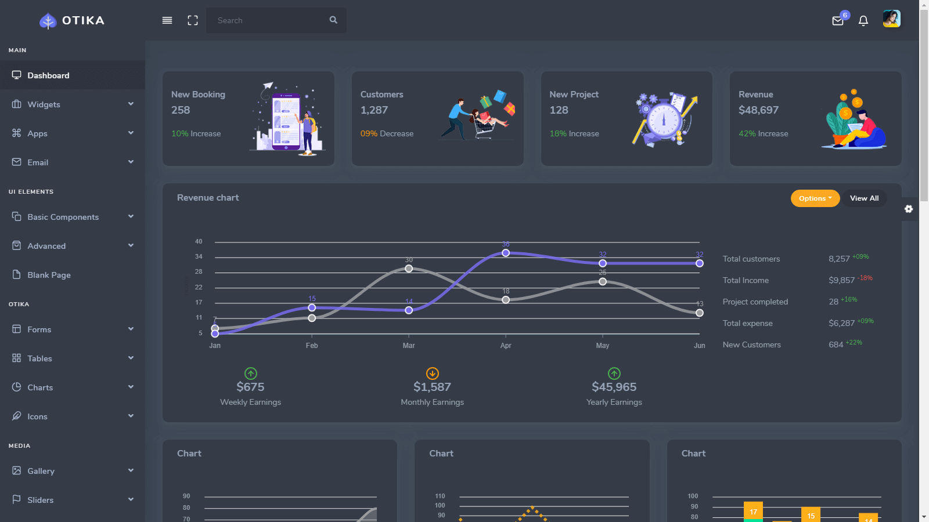Click the Project completed 28 value
This screenshot has width=929, height=522.
point(833,302)
